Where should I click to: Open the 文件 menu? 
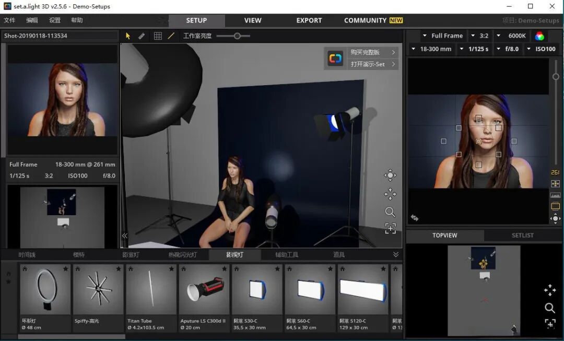click(9, 20)
